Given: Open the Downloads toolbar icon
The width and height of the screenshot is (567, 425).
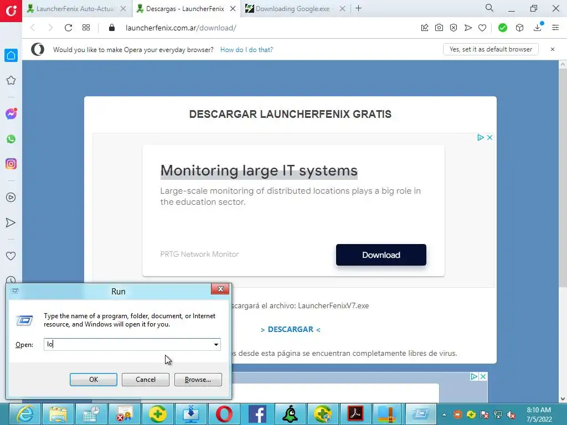Looking at the screenshot, I should pos(538,28).
